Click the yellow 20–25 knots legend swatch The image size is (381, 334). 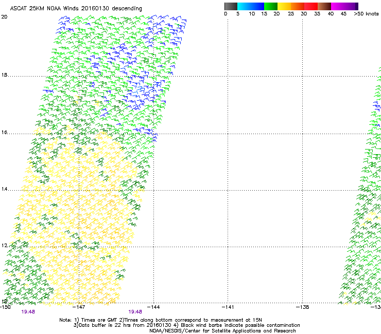284,6
